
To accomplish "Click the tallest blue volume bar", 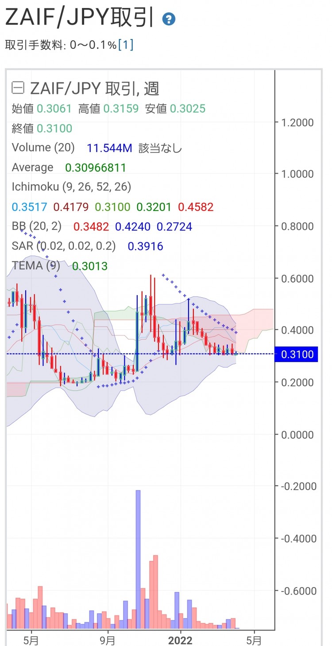I will pyautogui.click(x=138, y=560).
